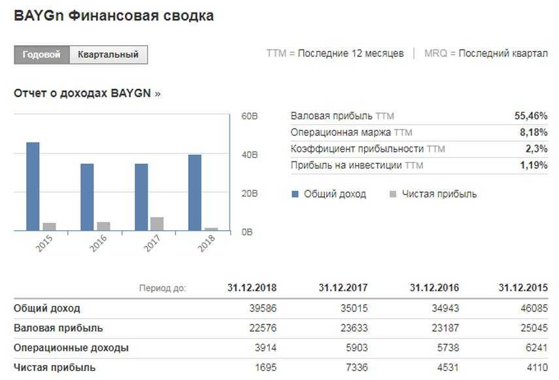Select the Валовая прибыль TTM metric row

tap(418, 116)
